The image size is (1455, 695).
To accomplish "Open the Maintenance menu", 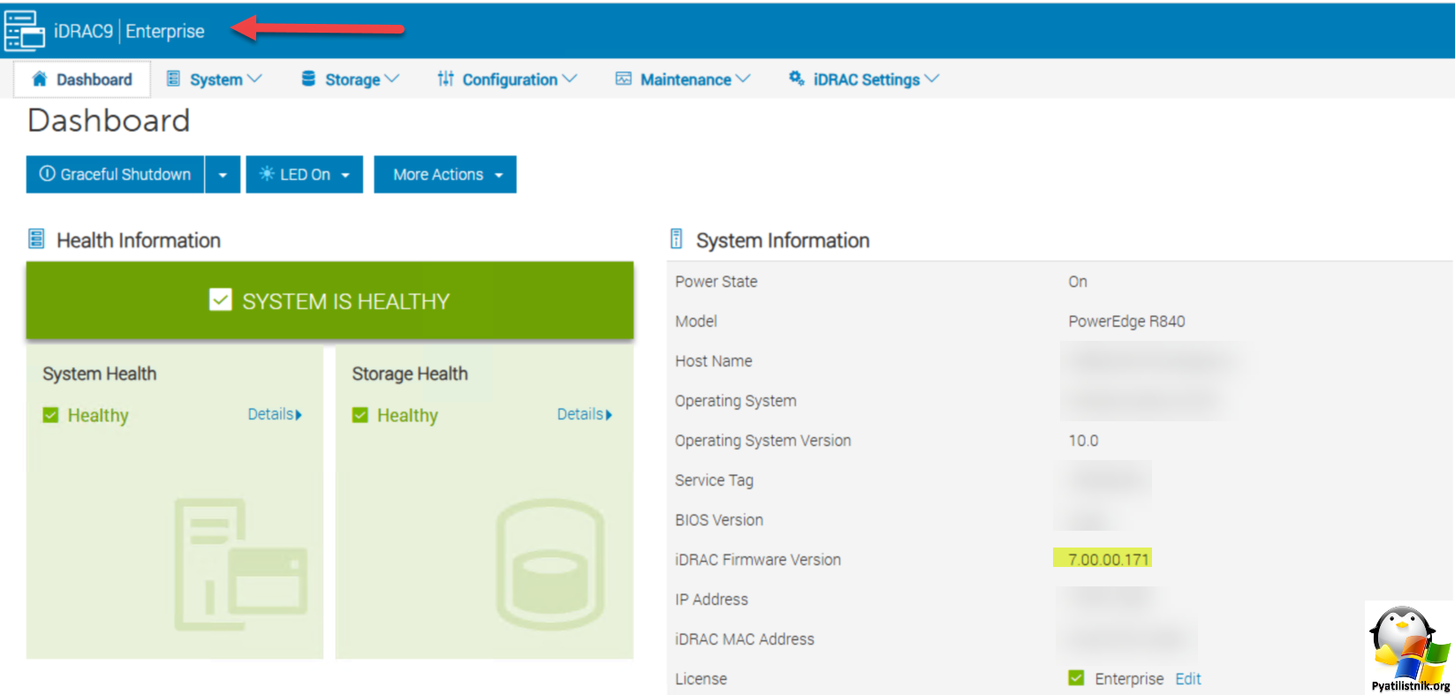I will tap(683, 79).
